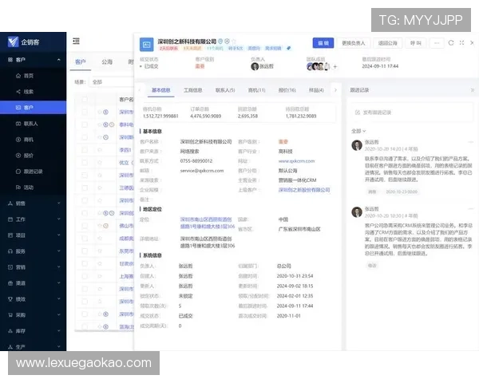479x383 pixels.
Task: Switch to the 公海 tab in the list view
Action: (x=107, y=62)
